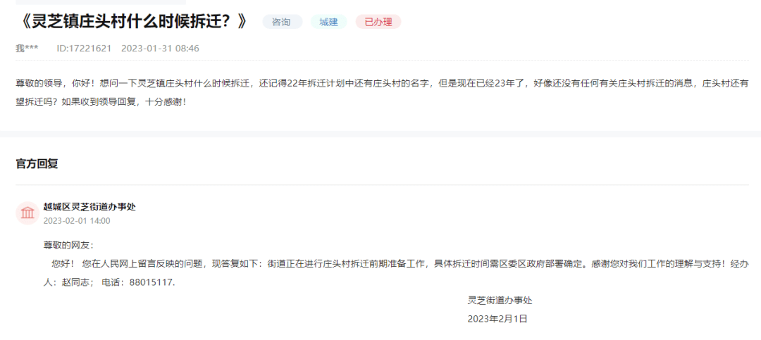
Task: Select the 咨询 tag
Action: (x=282, y=22)
